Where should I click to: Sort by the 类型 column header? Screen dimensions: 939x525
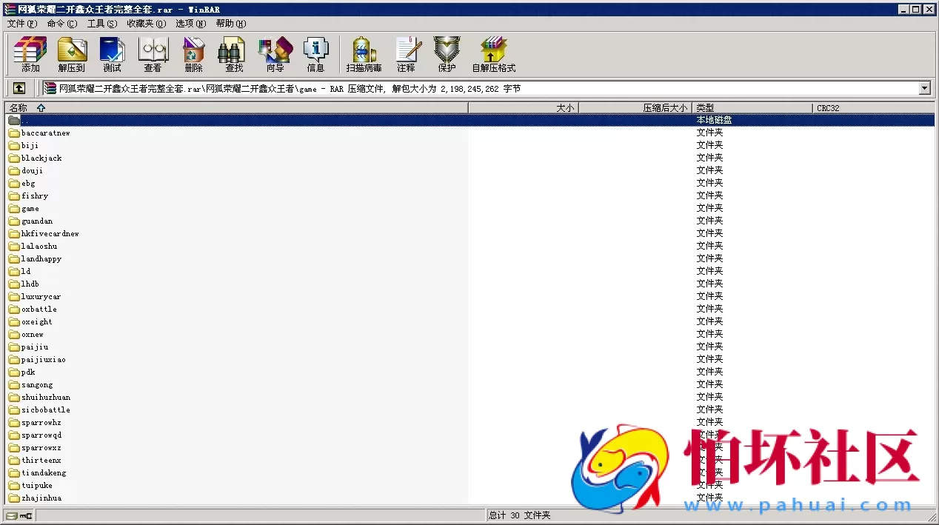point(705,108)
